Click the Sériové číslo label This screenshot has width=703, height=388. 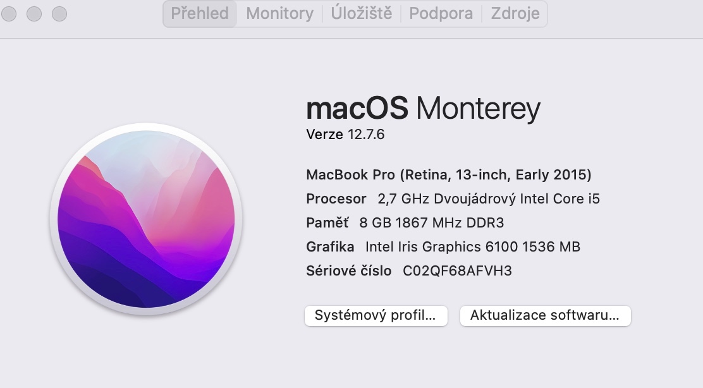(347, 270)
